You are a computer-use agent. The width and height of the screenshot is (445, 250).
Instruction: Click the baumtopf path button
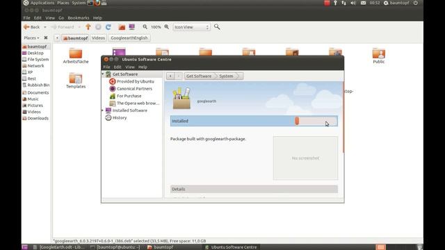coord(75,38)
